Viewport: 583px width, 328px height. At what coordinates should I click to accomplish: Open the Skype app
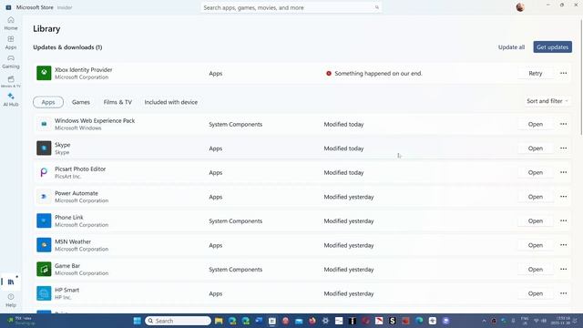[x=536, y=148]
